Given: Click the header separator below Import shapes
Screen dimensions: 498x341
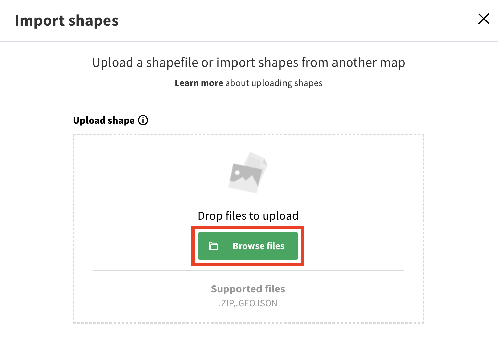Looking at the screenshot, I should coord(249,42).
